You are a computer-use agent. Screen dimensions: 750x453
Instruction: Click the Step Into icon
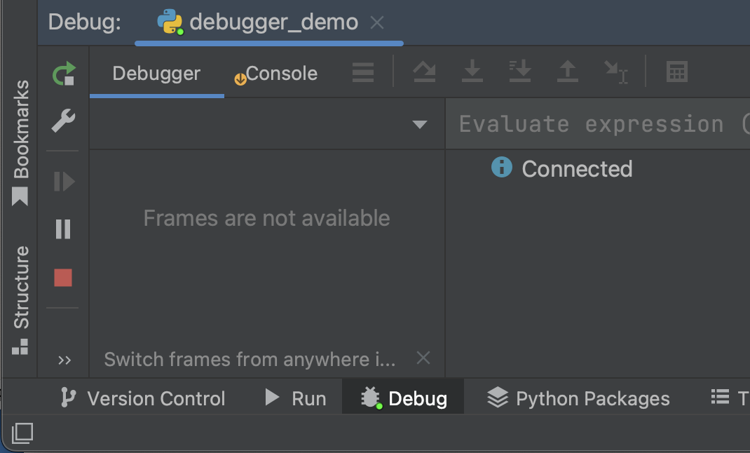tap(472, 72)
